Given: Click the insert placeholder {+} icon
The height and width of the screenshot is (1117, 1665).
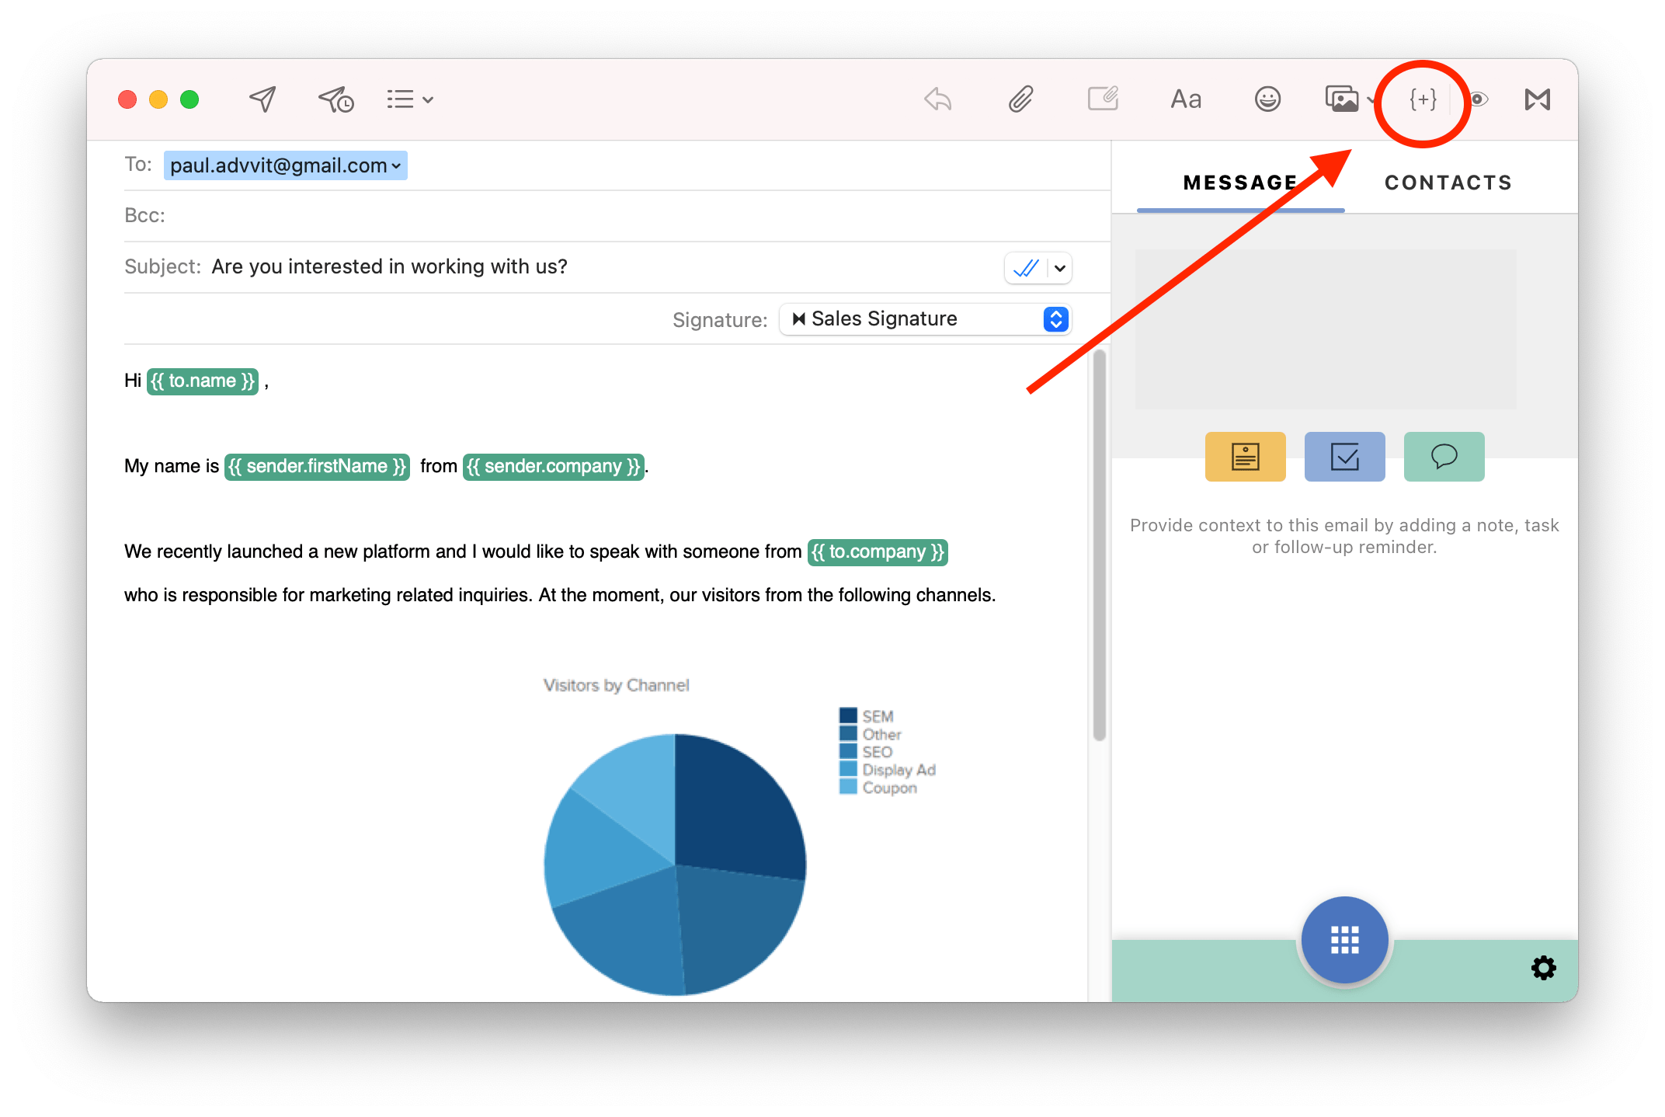Looking at the screenshot, I should click(1423, 99).
